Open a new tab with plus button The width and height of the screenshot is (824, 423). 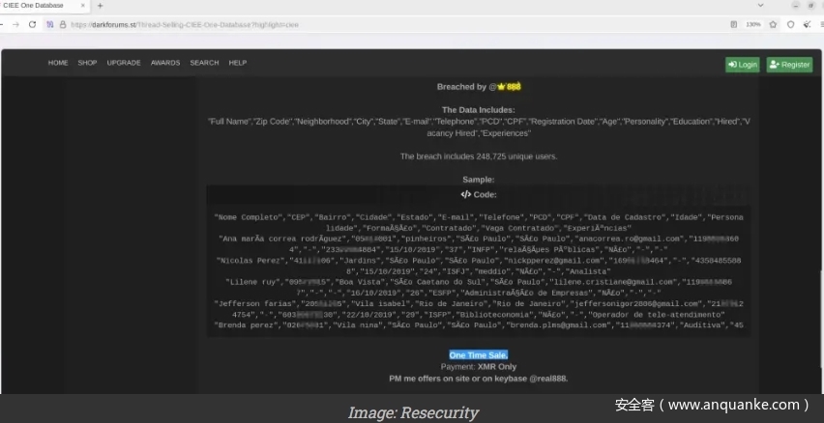tap(100, 5)
